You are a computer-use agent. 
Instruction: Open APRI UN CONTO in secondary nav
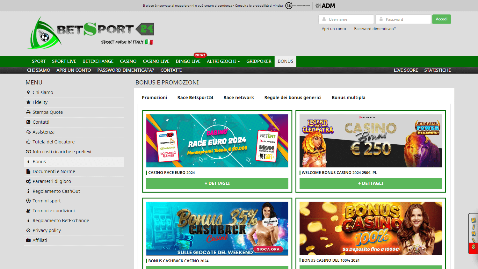coord(74,70)
